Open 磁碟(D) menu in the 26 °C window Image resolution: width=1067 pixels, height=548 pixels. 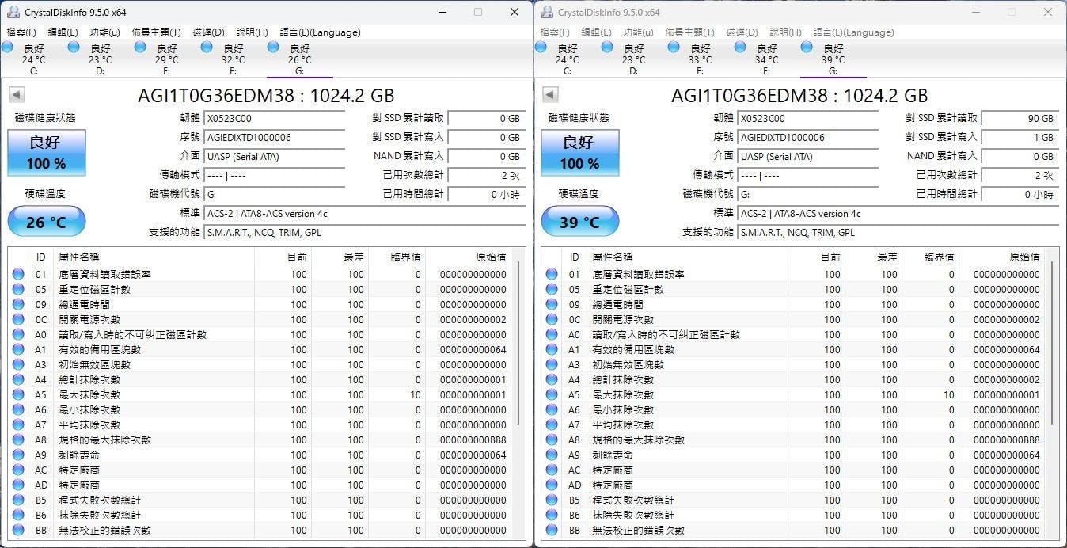(208, 32)
